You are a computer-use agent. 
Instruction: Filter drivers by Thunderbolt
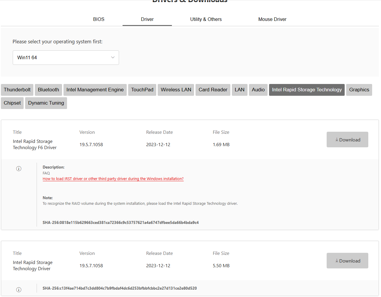pos(17,90)
